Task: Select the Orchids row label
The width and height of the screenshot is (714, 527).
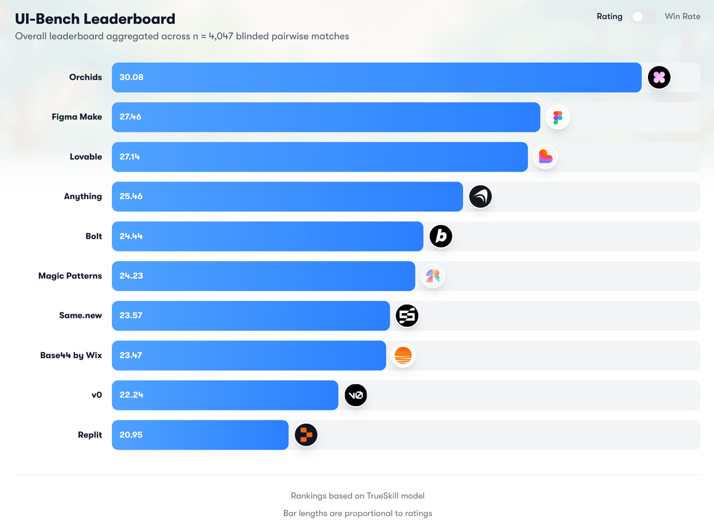Action: pos(86,77)
